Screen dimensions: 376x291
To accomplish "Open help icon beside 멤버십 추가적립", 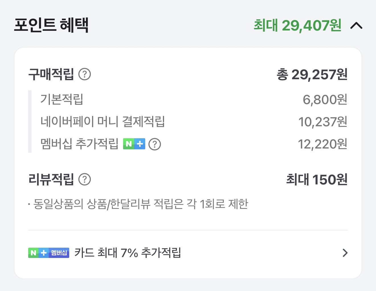I will click(x=155, y=144).
